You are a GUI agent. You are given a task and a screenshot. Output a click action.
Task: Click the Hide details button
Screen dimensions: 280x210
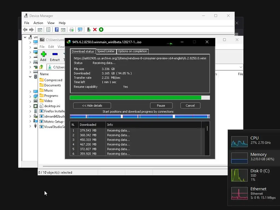[x=92, y=106]
